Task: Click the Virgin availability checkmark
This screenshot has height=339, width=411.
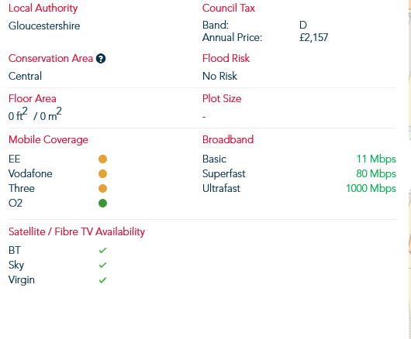Action: click(x=102, y=280)
